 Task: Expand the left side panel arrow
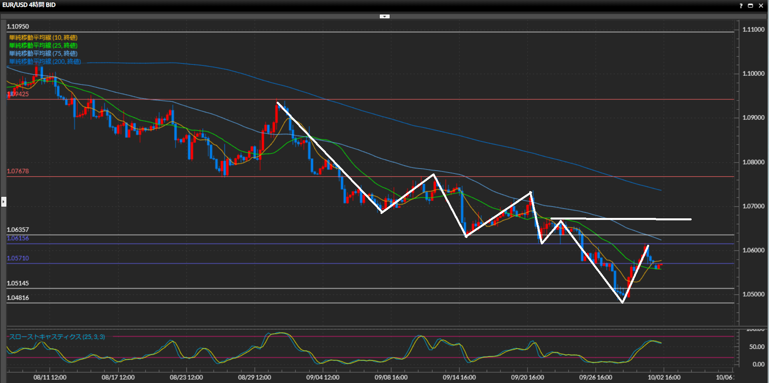pyautogui.click(x=4, y=202)
